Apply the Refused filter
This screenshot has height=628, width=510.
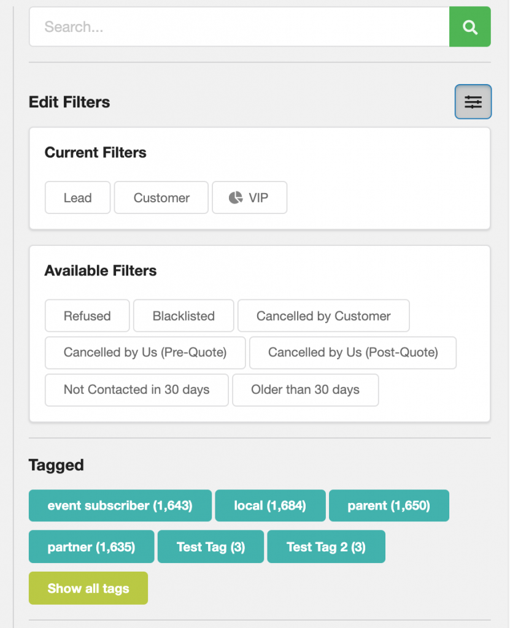(x=87, y=316)
